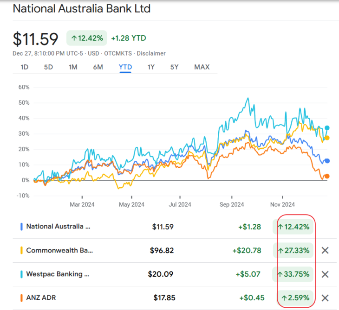Viewport: 339px width, 310px height.
Task: Click the 33.75% Westpac gain badge
Action: [x=293, y=274]
